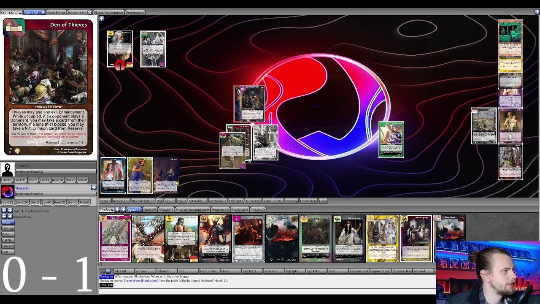Select the Battle phase

[8, 240]
